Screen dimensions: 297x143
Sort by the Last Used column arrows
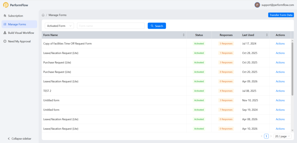click(267, 35)
